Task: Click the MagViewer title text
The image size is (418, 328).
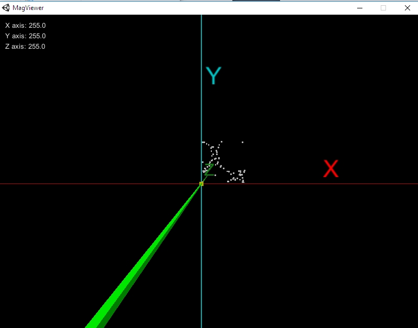Action: [28, 8]
